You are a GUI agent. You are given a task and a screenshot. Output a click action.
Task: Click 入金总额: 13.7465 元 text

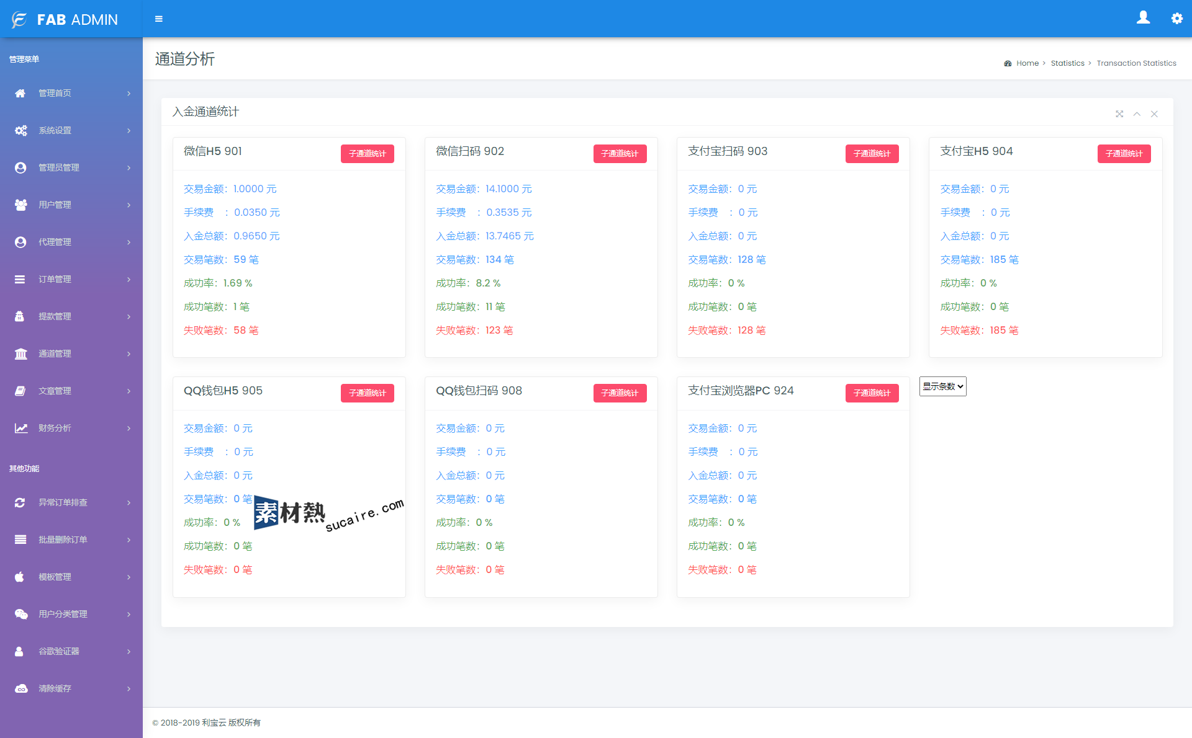(x=485, y=236)
